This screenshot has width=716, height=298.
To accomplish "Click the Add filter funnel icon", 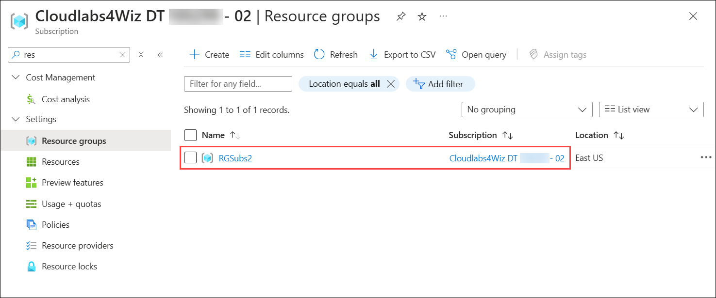I will click(x=418, y=84).
